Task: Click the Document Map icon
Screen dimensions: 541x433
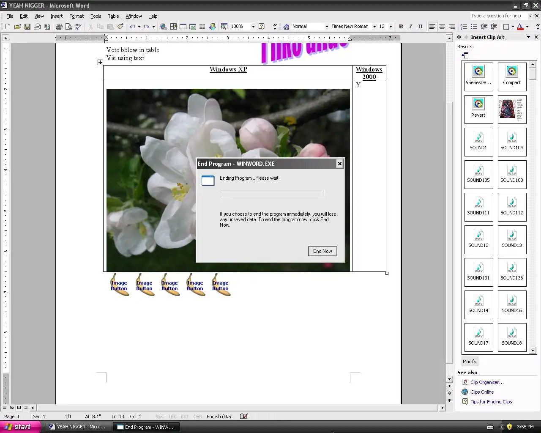Action: pyautogui.click(x=224, y=27)
